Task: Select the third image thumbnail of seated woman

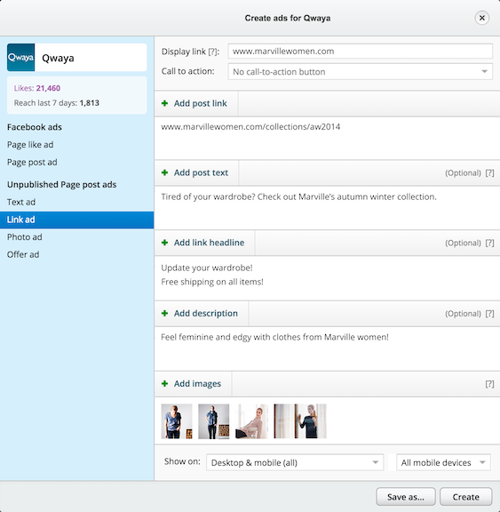Action: [251, 421]
